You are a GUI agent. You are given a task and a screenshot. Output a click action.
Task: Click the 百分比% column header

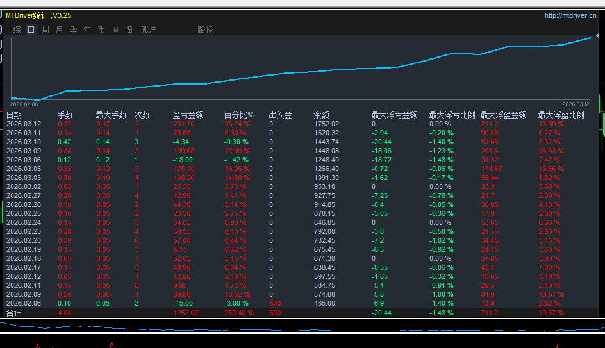point(239,115)
